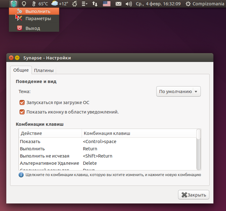The width and height of the screenshot is (226, 211).
Task: Switch to the Плагины tab
Action: click(x=44, y=70)
